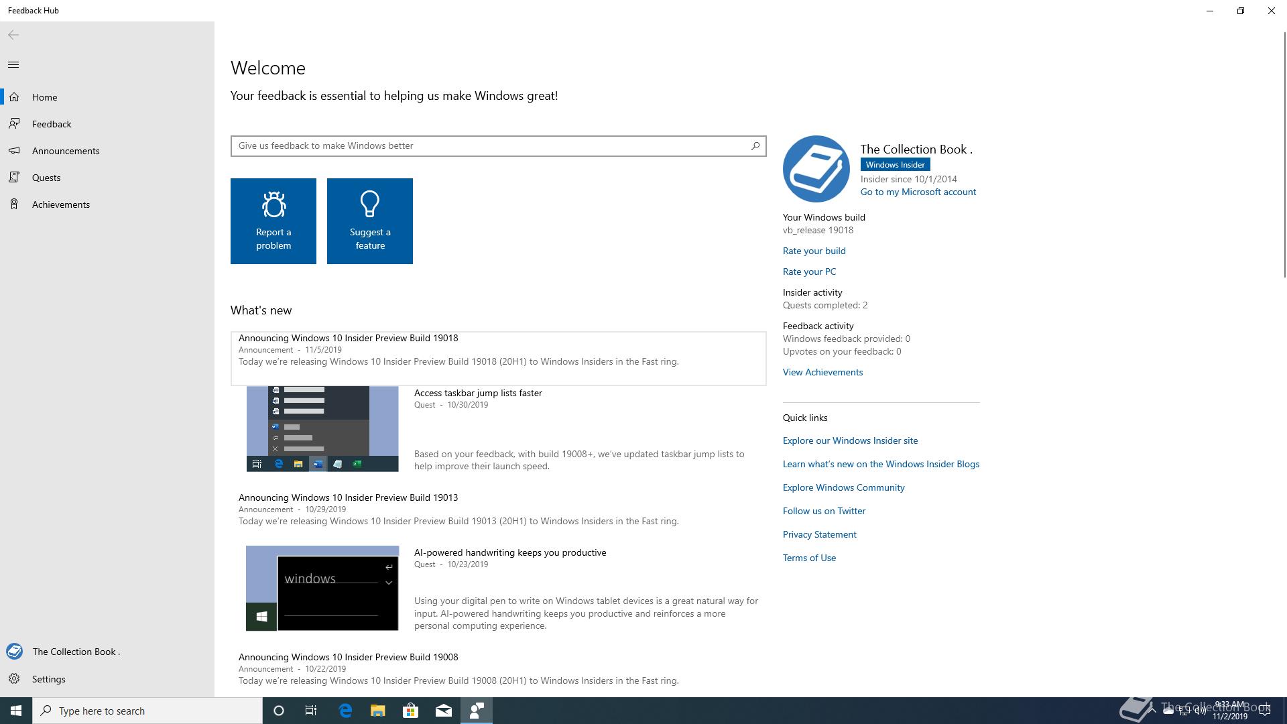Screen dimensions: 1287x724
Task: Click Follow us on Twitter
Action: coord(824,511)
